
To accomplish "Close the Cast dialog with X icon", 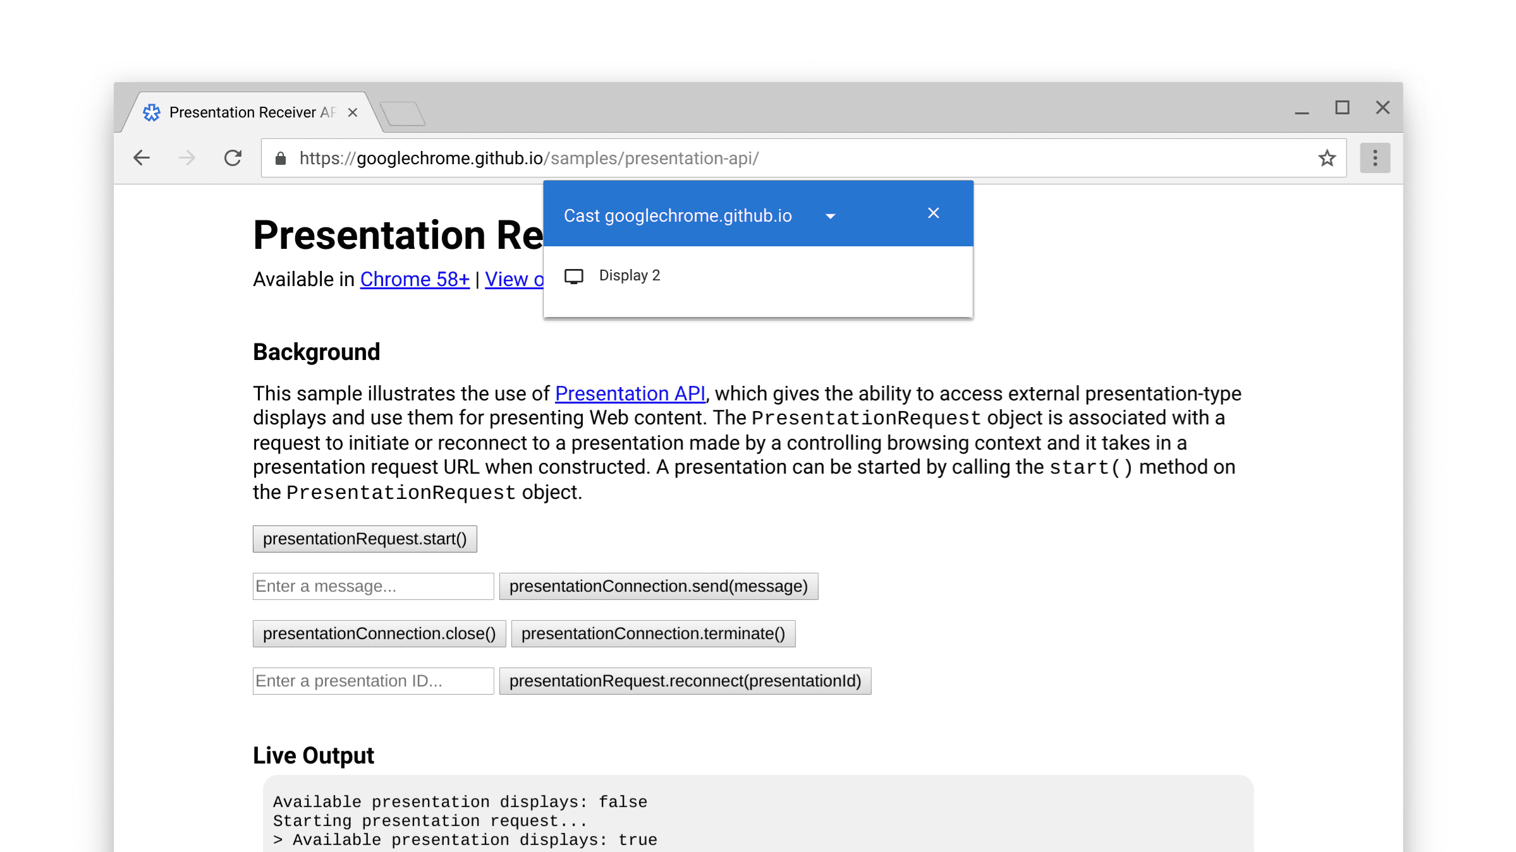I will tap(934, 213).
